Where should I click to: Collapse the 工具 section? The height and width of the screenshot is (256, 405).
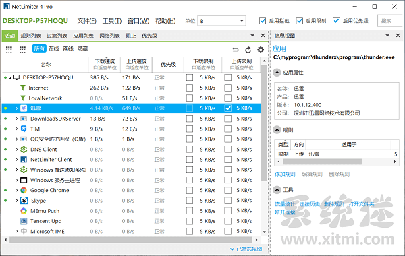coord(277,190)
